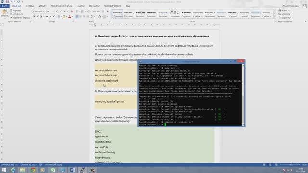
Task: Toggle Subscript formatting
Action: coord(50,17)
